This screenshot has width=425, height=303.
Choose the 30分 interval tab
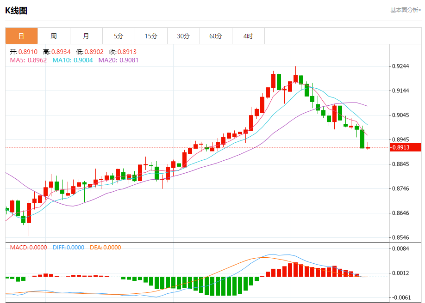183,36
